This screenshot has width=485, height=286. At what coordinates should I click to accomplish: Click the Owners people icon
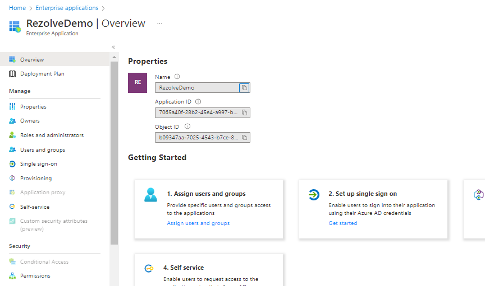(12, 121)
